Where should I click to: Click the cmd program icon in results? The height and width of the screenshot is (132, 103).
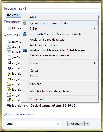click(x=9, y=15)
